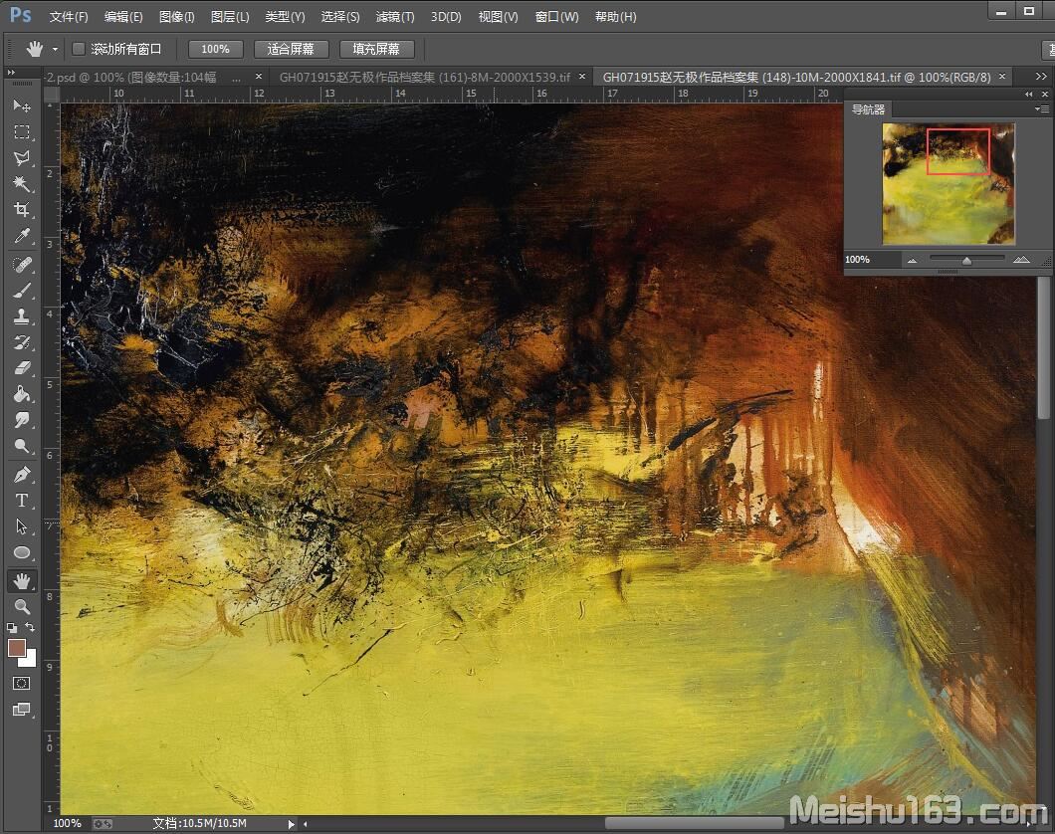Click the Navigator painting thumbnail preview
The width and height of the screenshot is (1055, 834).
point(949,183)
